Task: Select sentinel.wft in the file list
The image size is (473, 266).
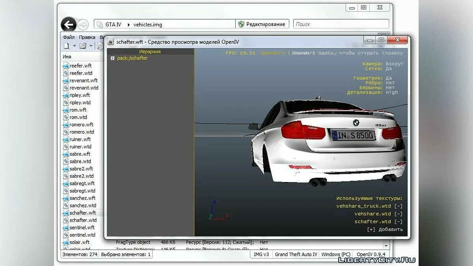Action: (x=82, y=227)
